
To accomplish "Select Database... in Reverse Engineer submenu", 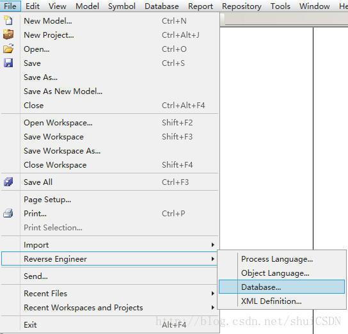I will click(x=281, y=287).
